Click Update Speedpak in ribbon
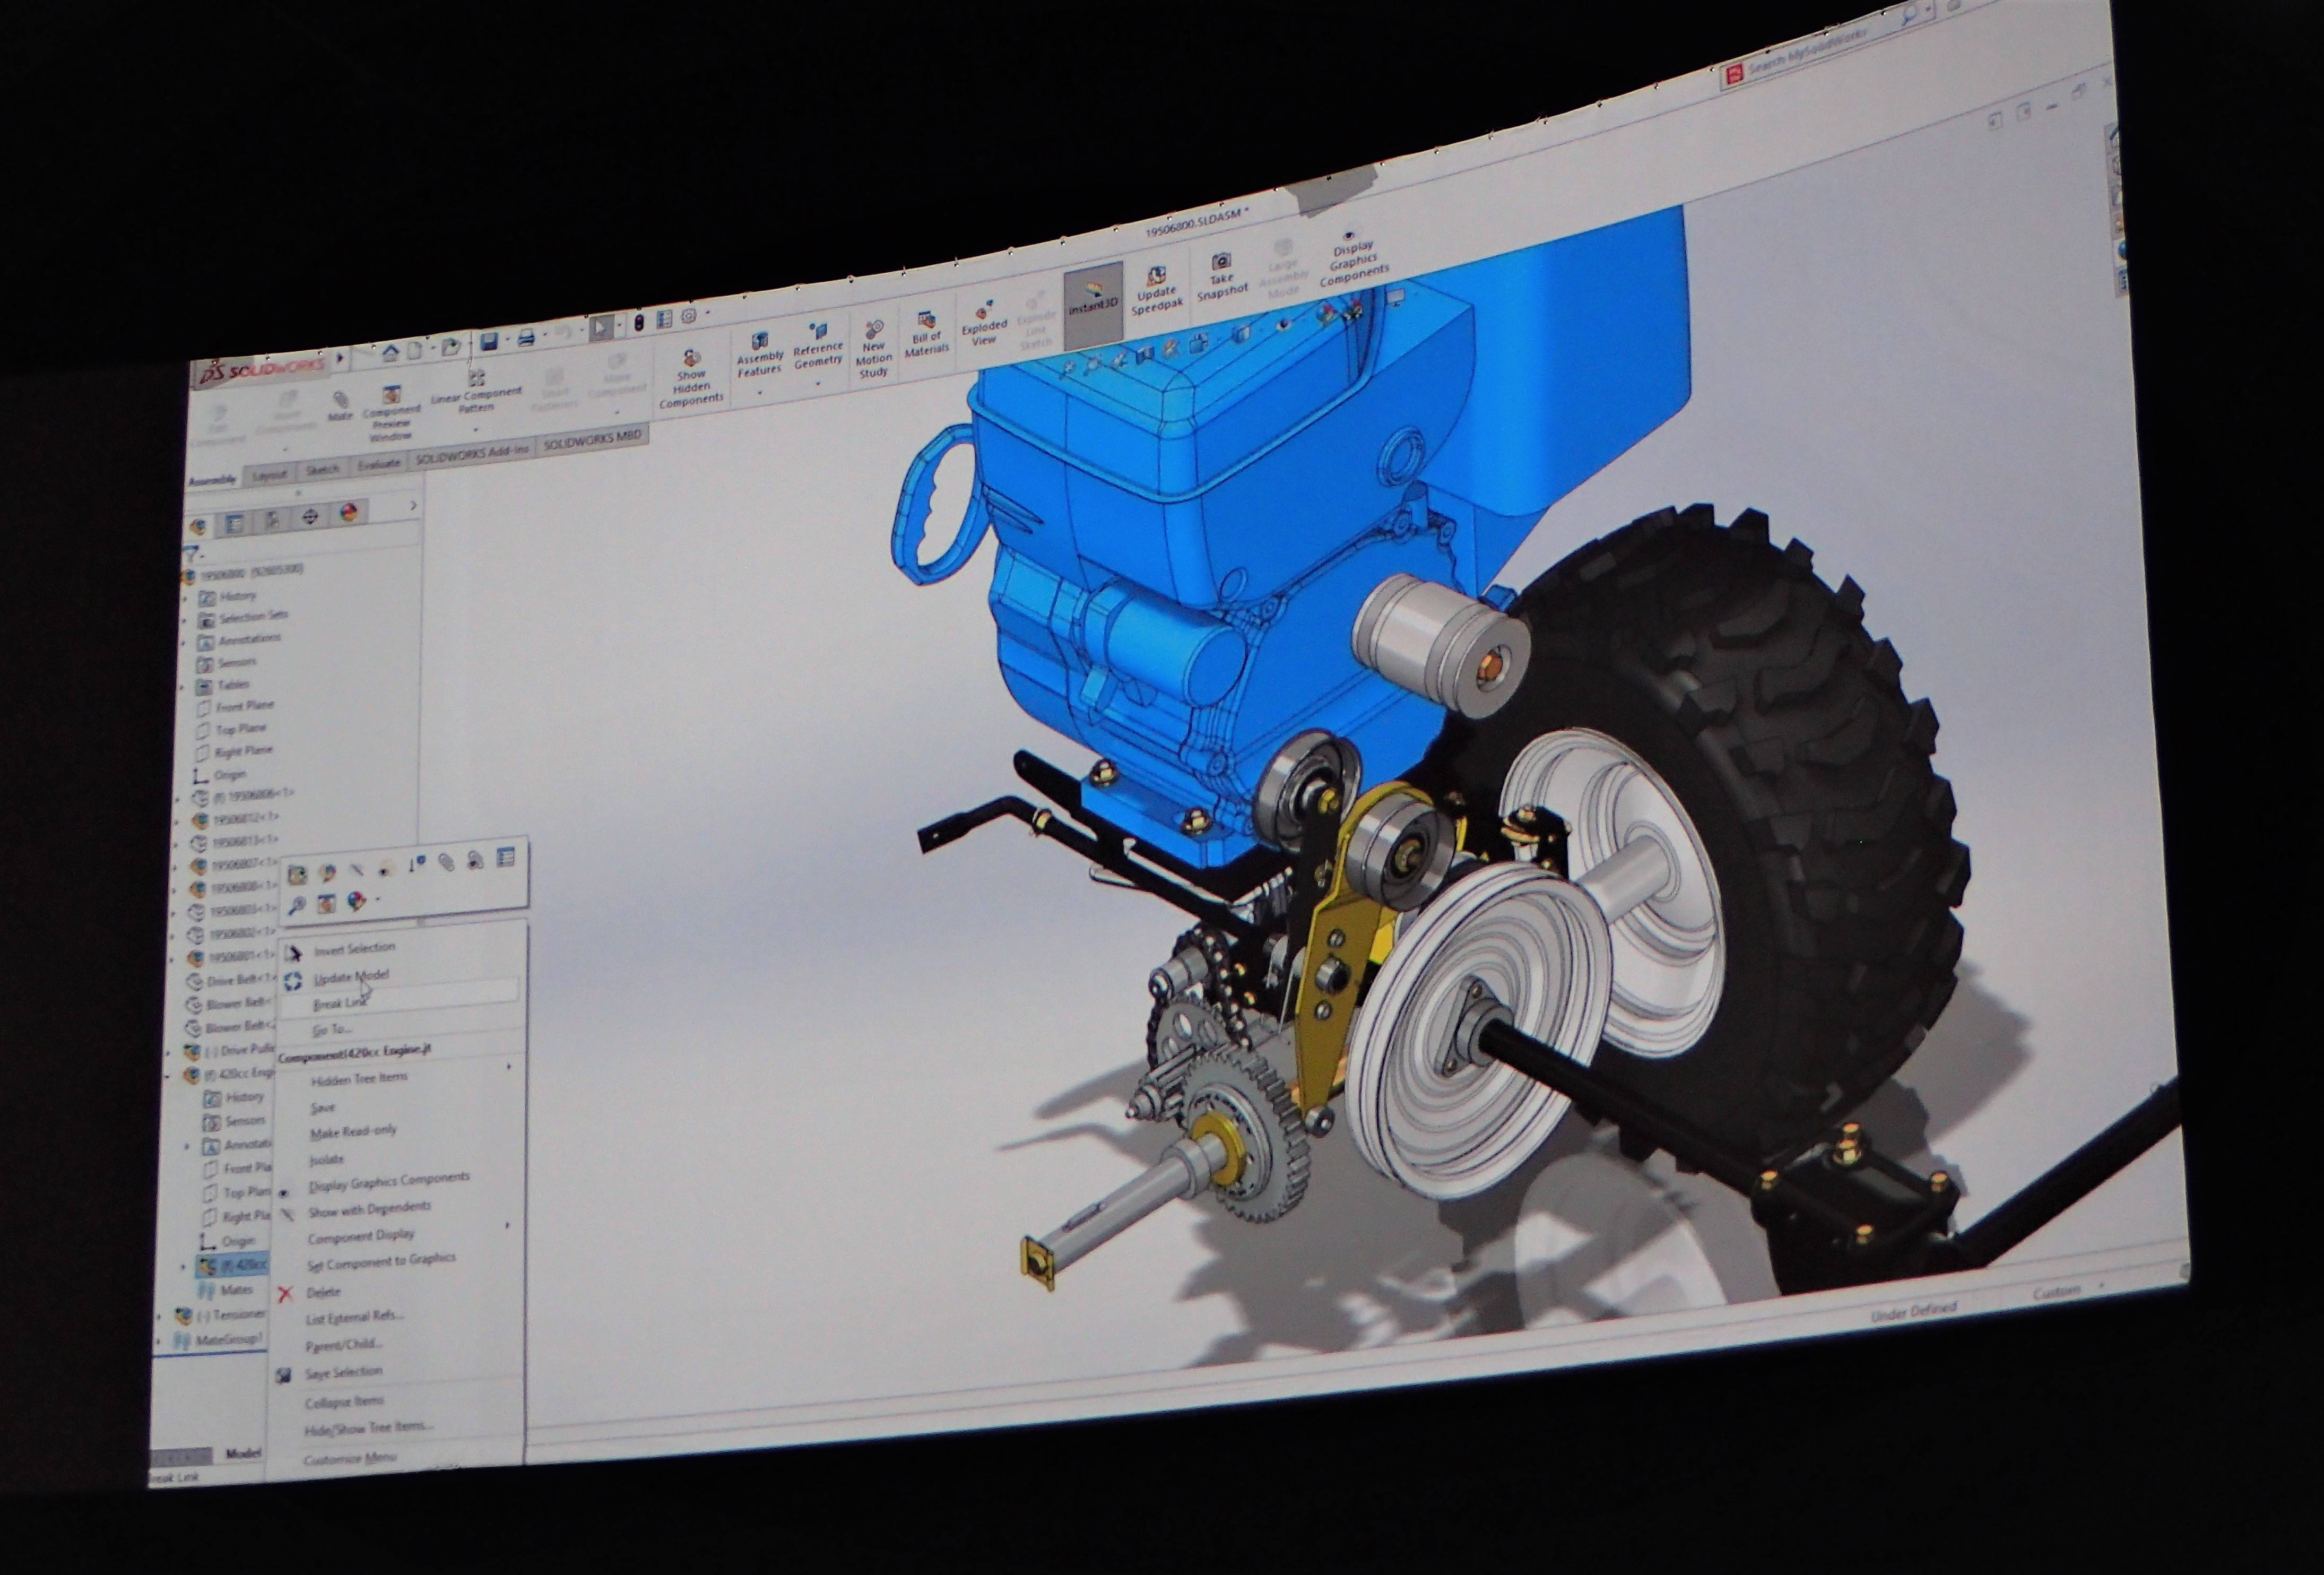 1157,289
